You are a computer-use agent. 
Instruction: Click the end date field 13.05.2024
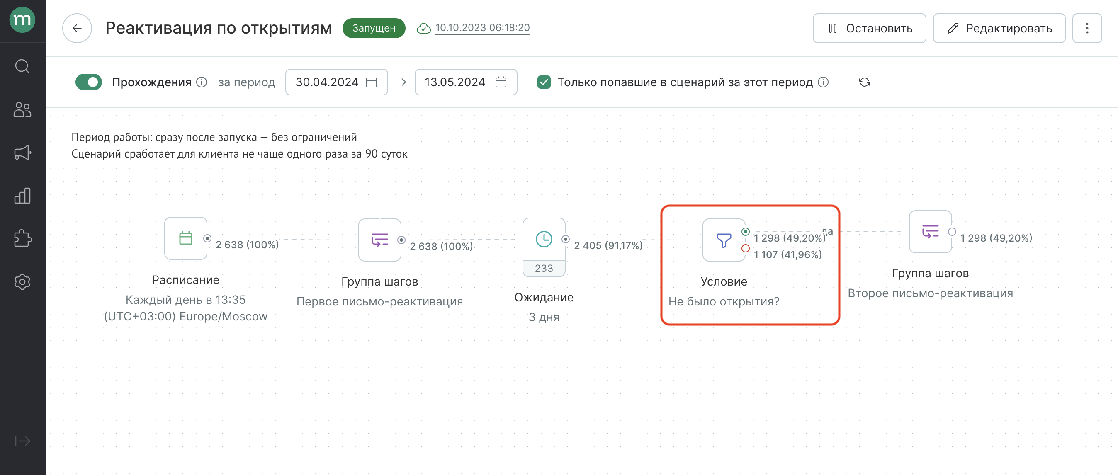(x=466, y=82)
